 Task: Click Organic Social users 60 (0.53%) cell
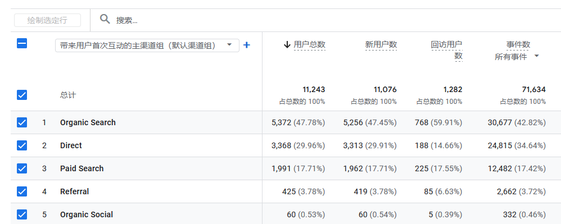pyautogui.click(x=306, y=214)
